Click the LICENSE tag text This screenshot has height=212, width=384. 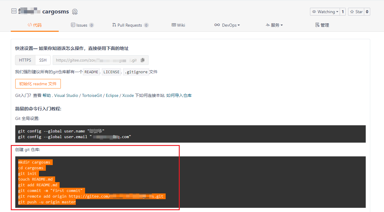click(111, 72)
